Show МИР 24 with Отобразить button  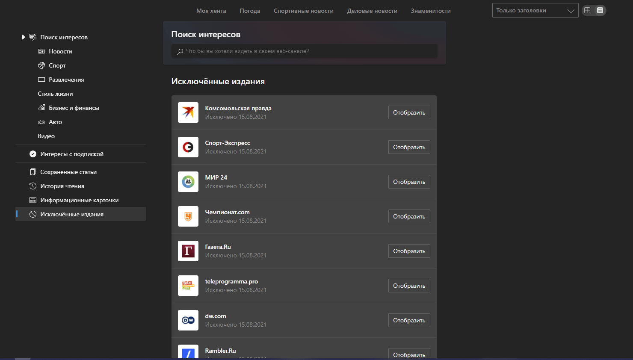click(x=409, y=182)
